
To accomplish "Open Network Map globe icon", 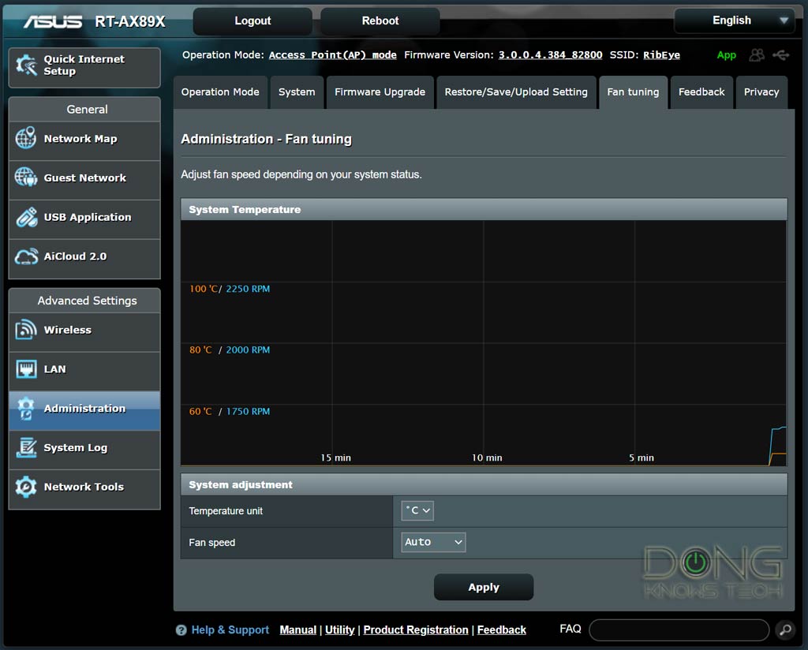I will (x=26, y=139).
